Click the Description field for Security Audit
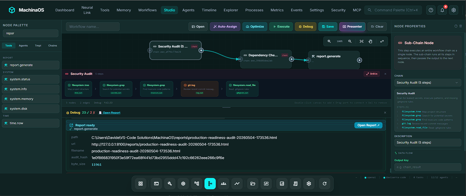This screenshot has width=466, height=196. pyautogui.click(x=428, y=143)
